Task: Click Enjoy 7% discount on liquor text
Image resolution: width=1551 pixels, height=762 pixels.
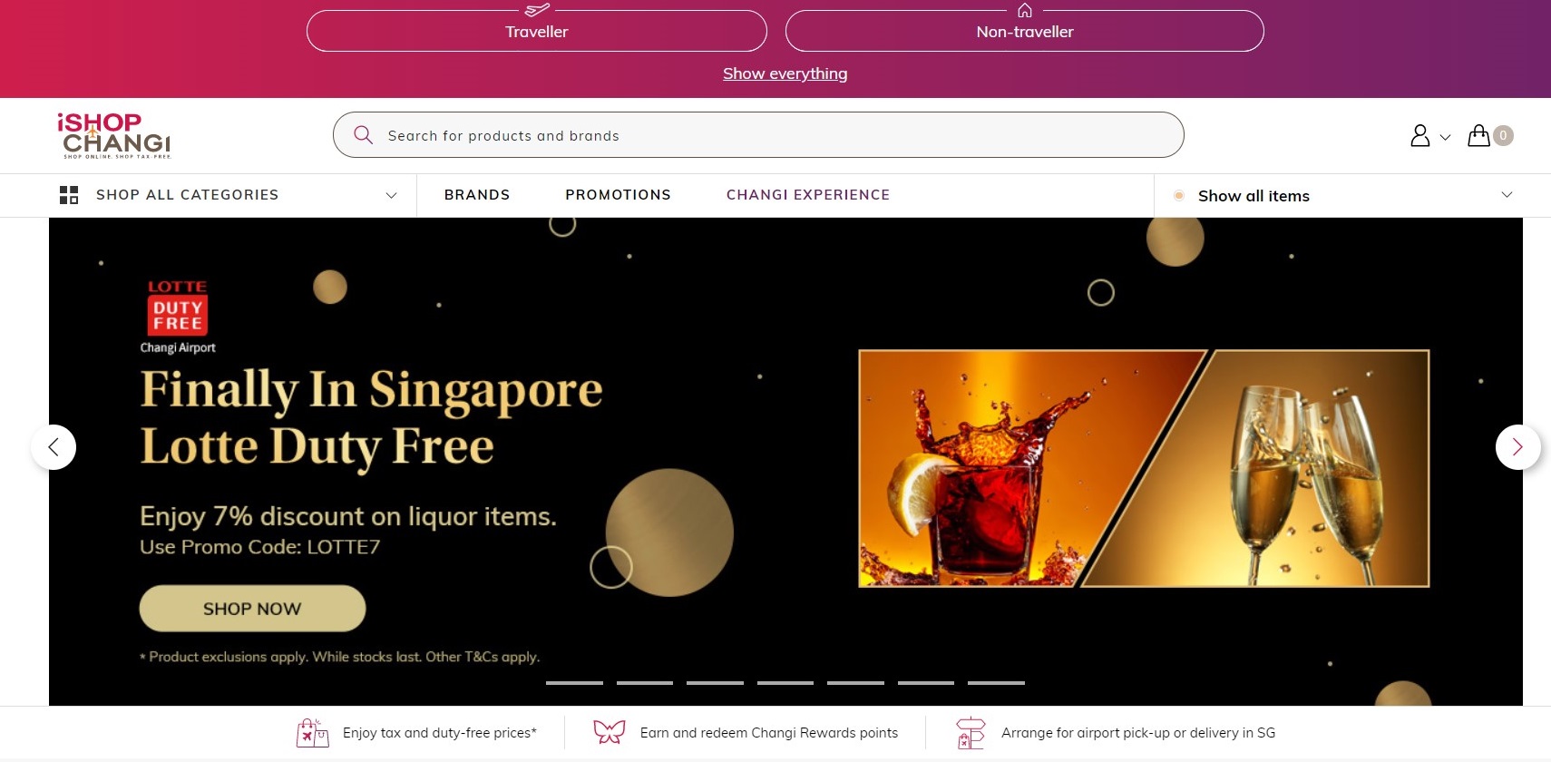Action: 348,516
